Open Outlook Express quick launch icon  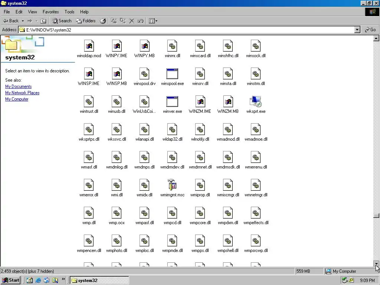pyautogui.click(x=46, y=280)
